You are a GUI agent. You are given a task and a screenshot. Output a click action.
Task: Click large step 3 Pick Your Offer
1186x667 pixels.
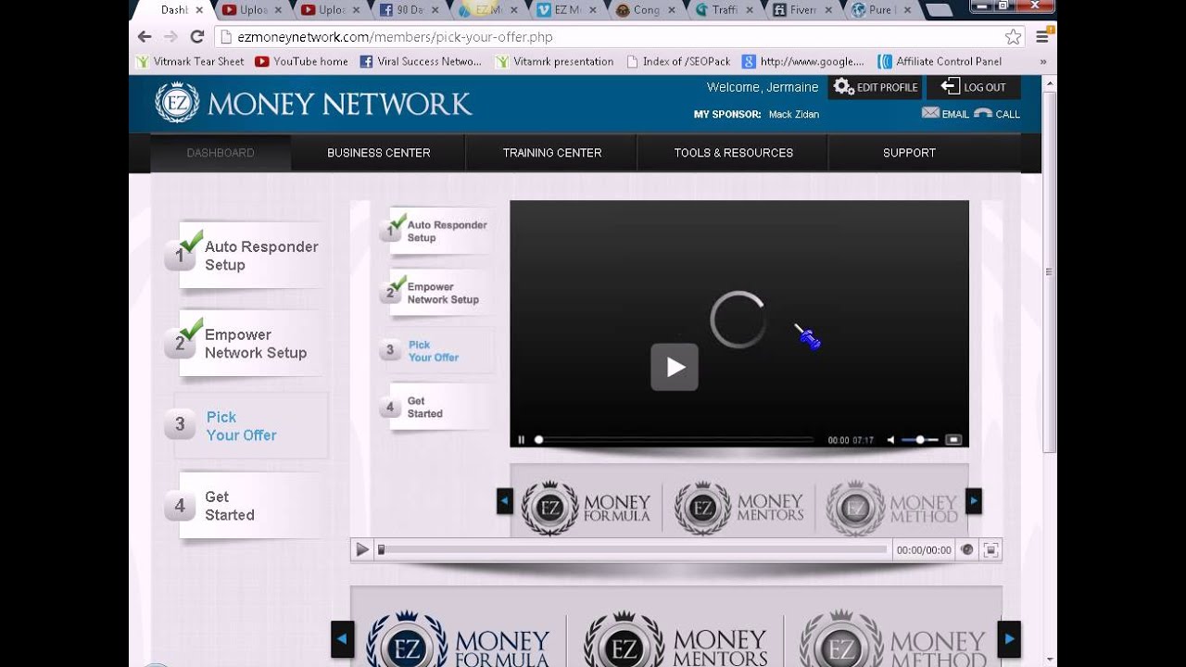pos(246,426)
